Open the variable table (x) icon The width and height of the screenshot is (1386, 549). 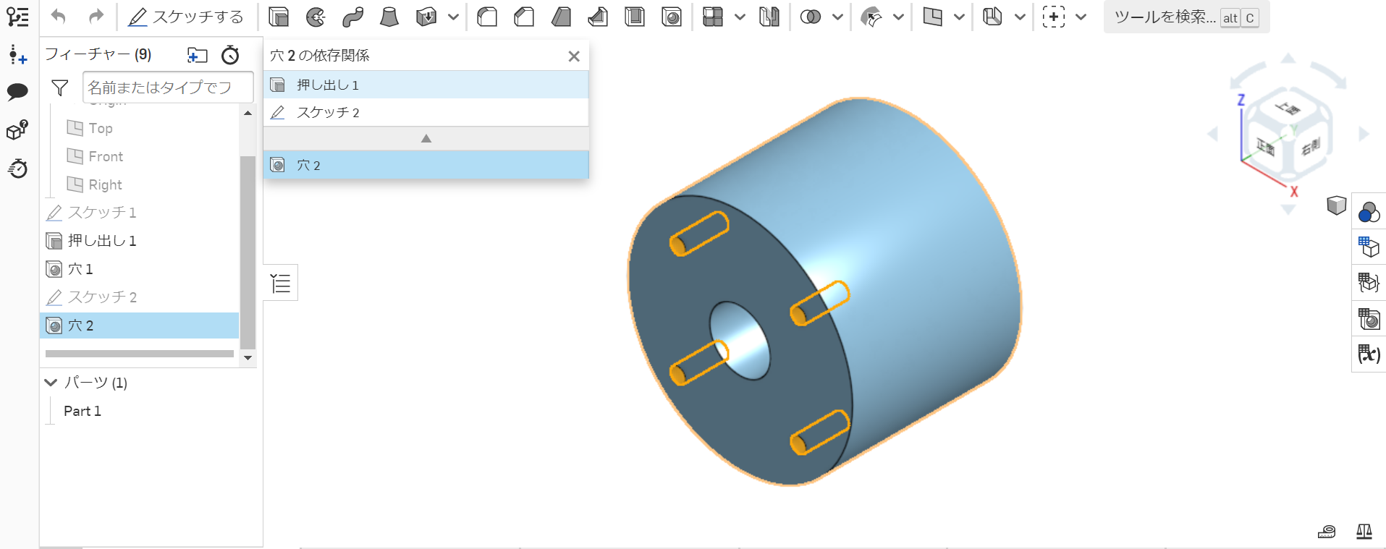[1369, 354]
